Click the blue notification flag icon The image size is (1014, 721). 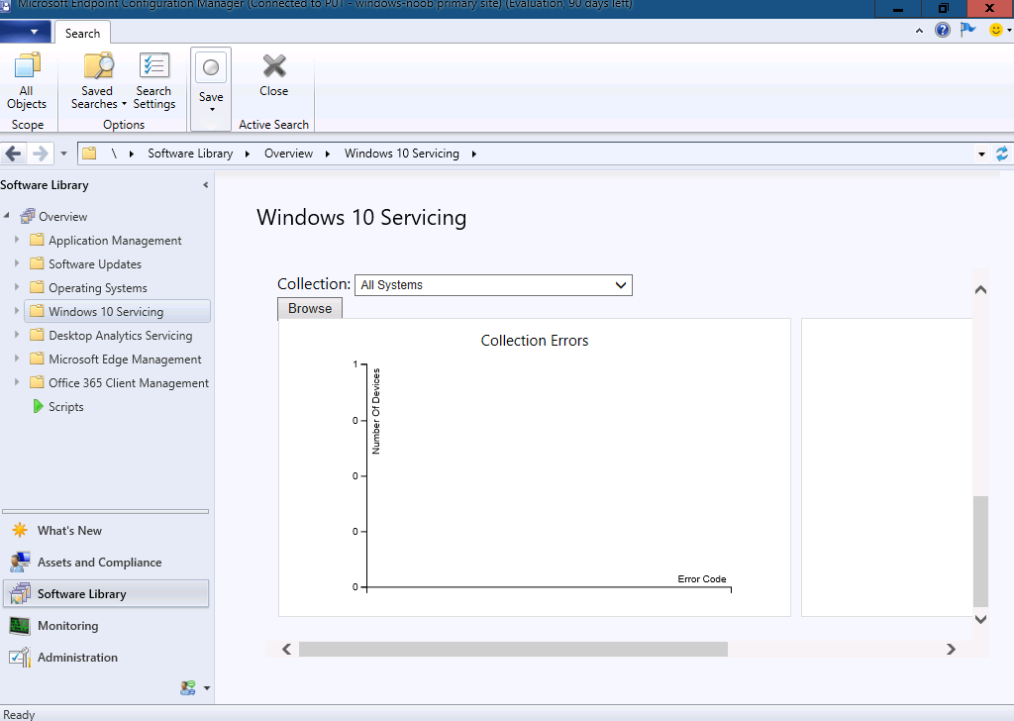(x=968, y=30)
